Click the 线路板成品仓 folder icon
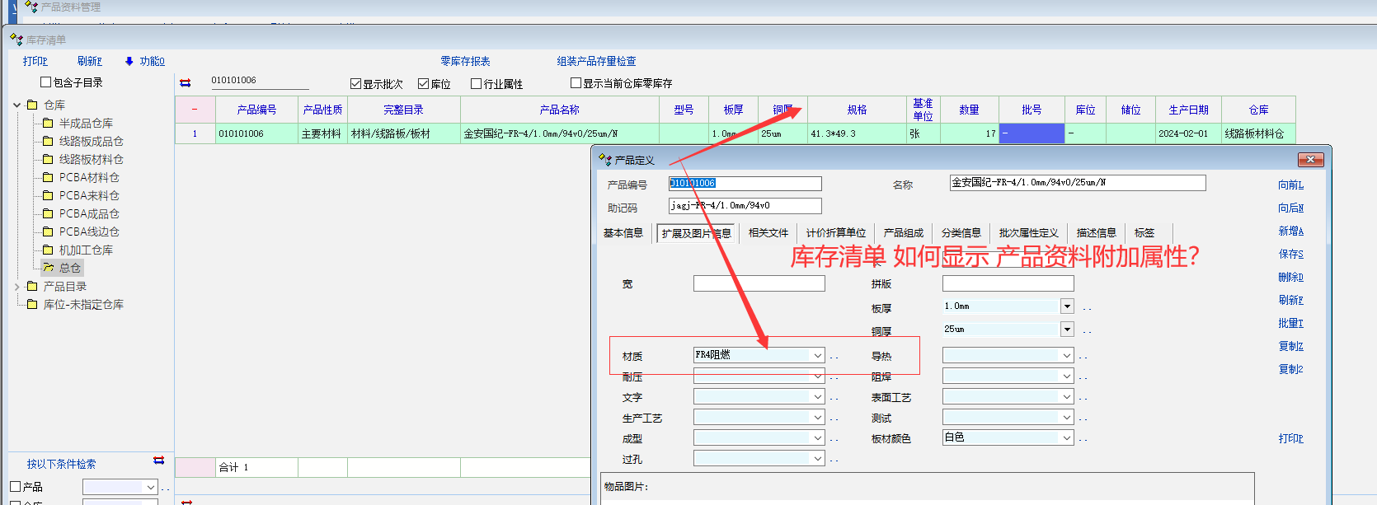 click(x=48, y=141)
